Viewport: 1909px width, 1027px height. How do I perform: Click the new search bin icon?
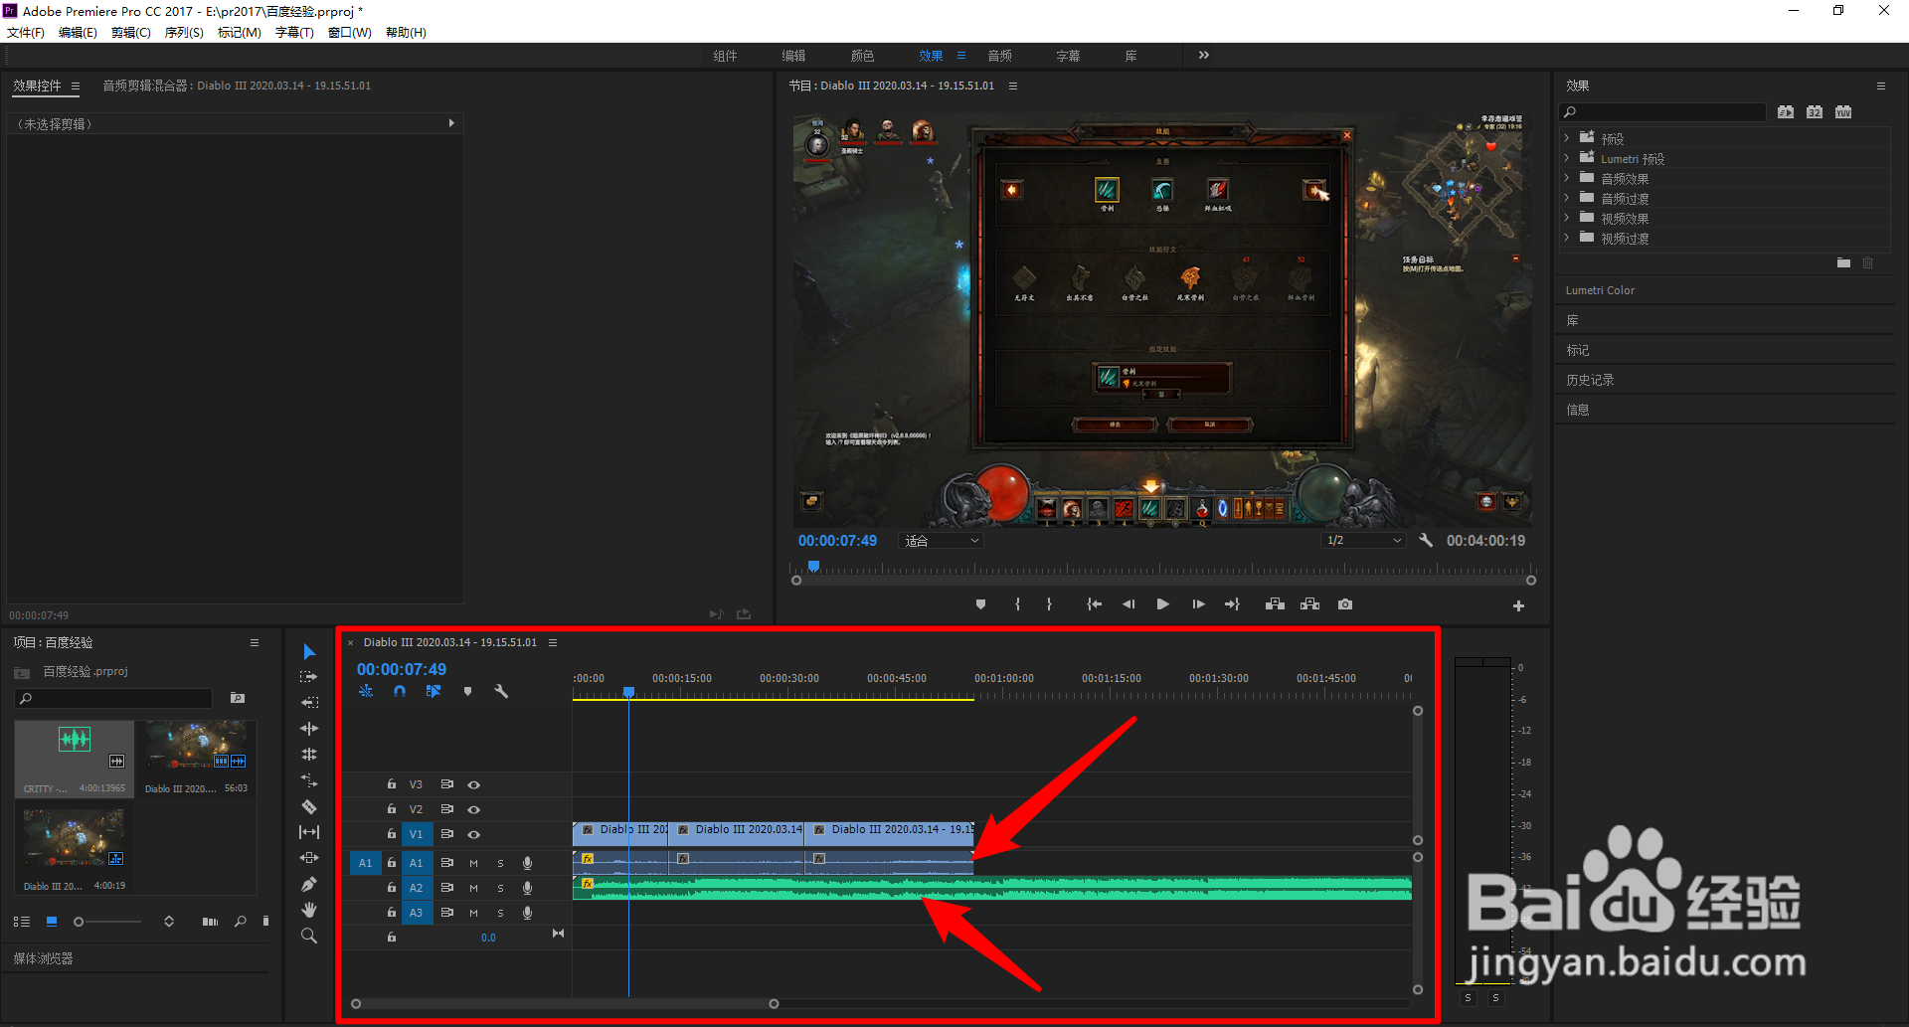[237, 698]
